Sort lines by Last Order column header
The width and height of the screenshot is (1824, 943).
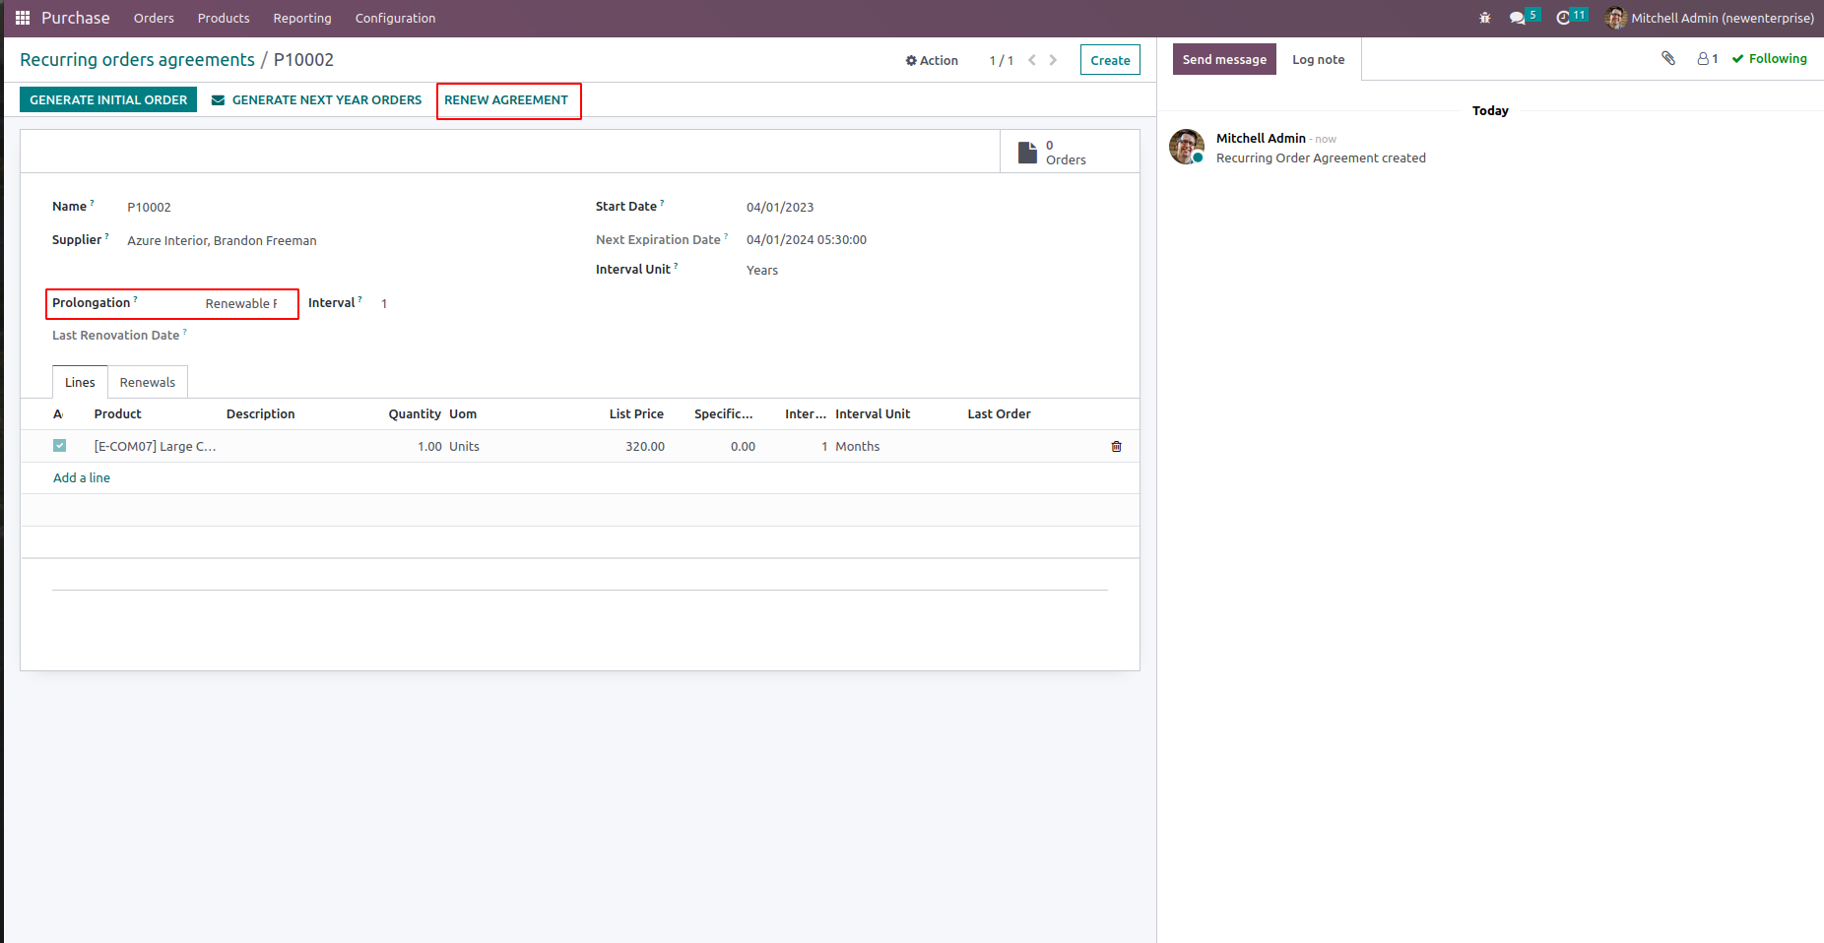click(x=999, y=414)
